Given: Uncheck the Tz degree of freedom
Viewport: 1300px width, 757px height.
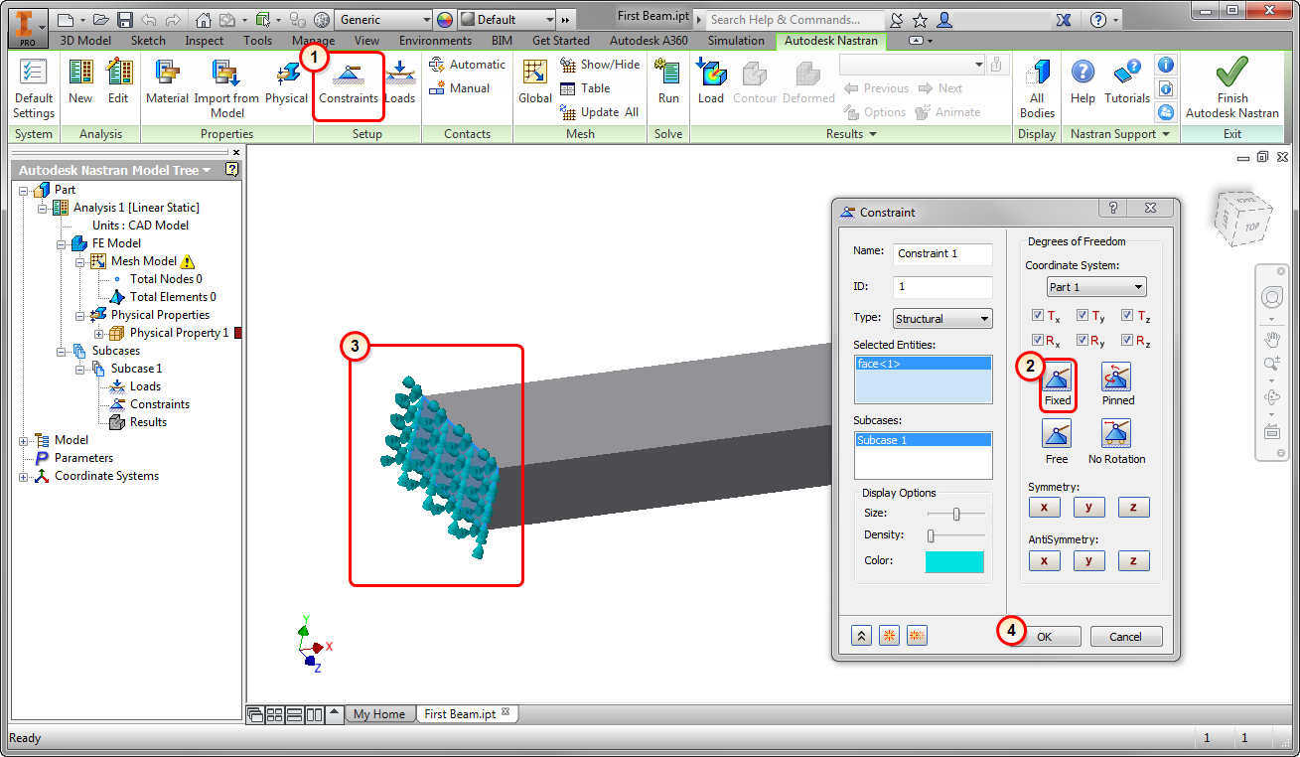Looking at the screenshot, I should [1128, 316].
